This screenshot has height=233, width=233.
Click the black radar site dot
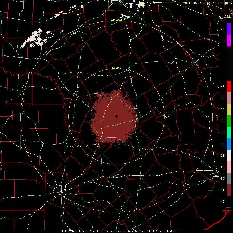pos(117,116)
